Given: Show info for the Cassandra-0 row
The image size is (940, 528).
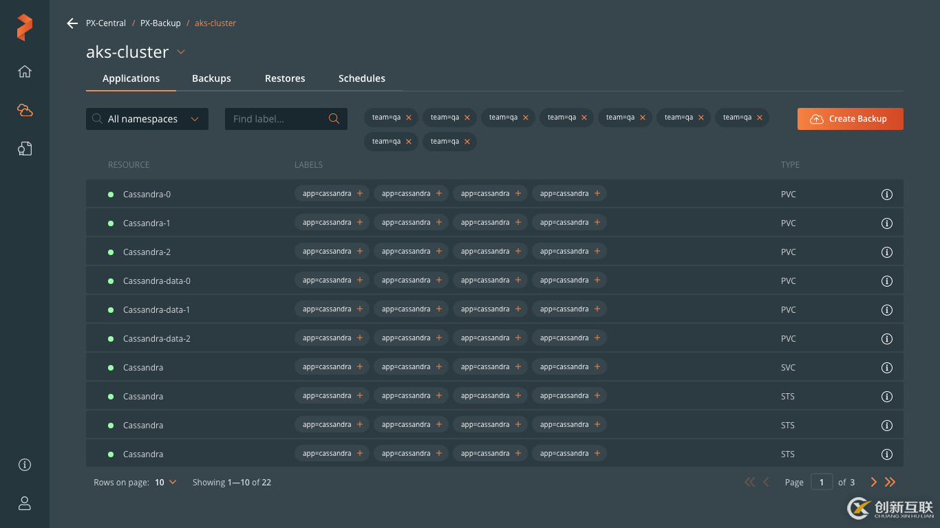Looking at the screenshot, I should click(x=887, y=195).
